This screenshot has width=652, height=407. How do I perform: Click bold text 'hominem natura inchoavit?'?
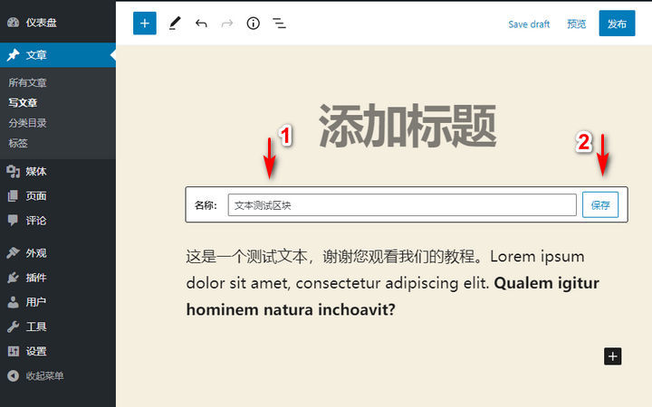click(291, 309)
